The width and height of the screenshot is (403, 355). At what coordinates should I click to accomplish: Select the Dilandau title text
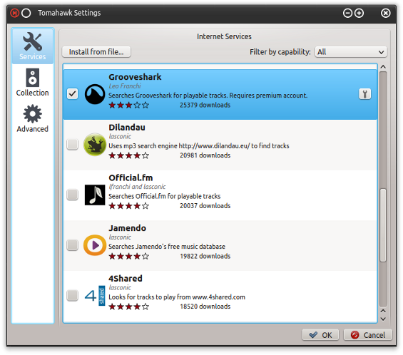pos(127,127)
